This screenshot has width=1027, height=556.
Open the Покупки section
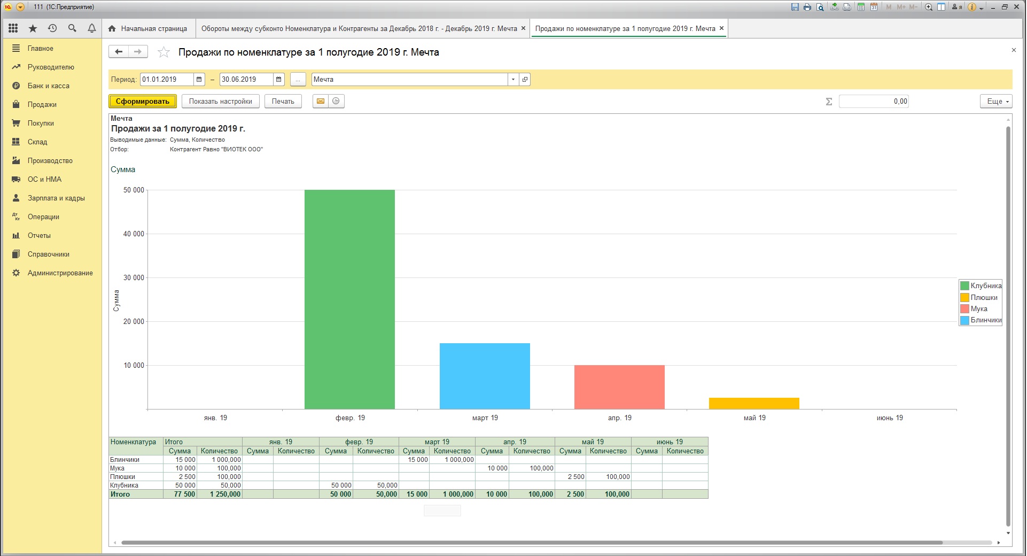coord(41,123)
